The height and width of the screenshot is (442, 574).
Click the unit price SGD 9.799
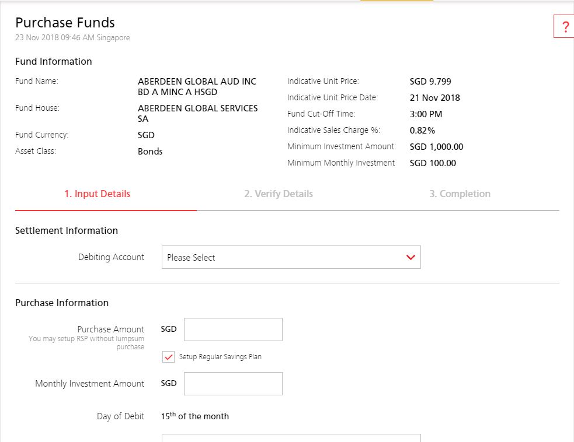(x=430, y=81)
